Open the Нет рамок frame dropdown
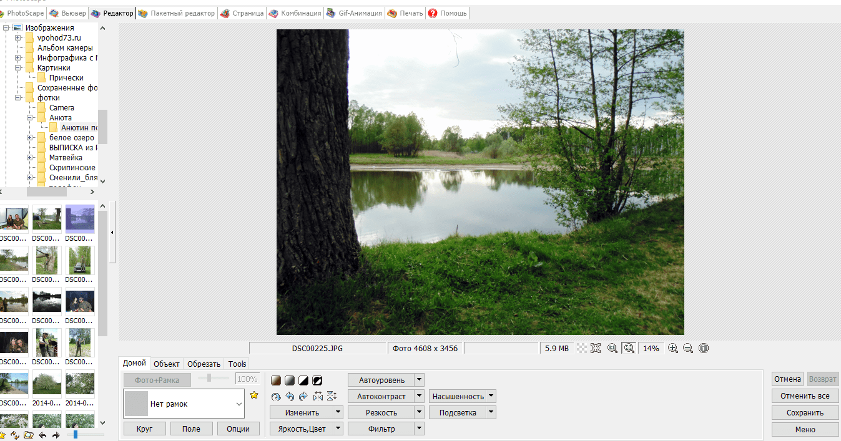 (x=184, y=404)
